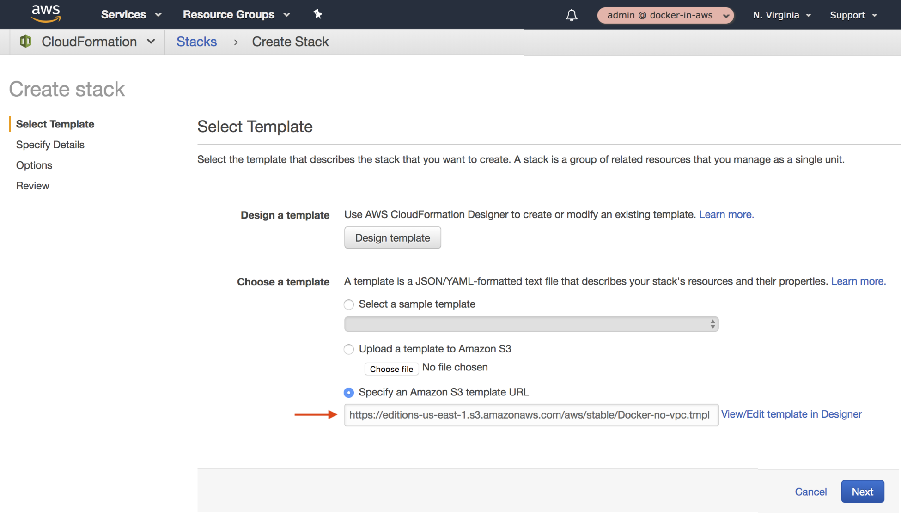
Task: Click the S3 template URL field
Action: tap(531, 415)
